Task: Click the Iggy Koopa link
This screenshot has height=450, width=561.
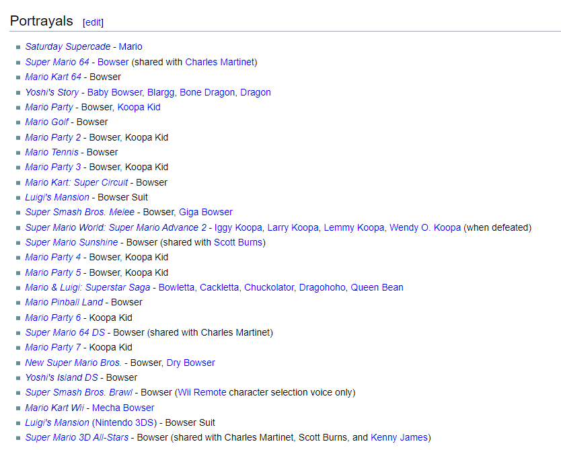Action: pos(238,227)
